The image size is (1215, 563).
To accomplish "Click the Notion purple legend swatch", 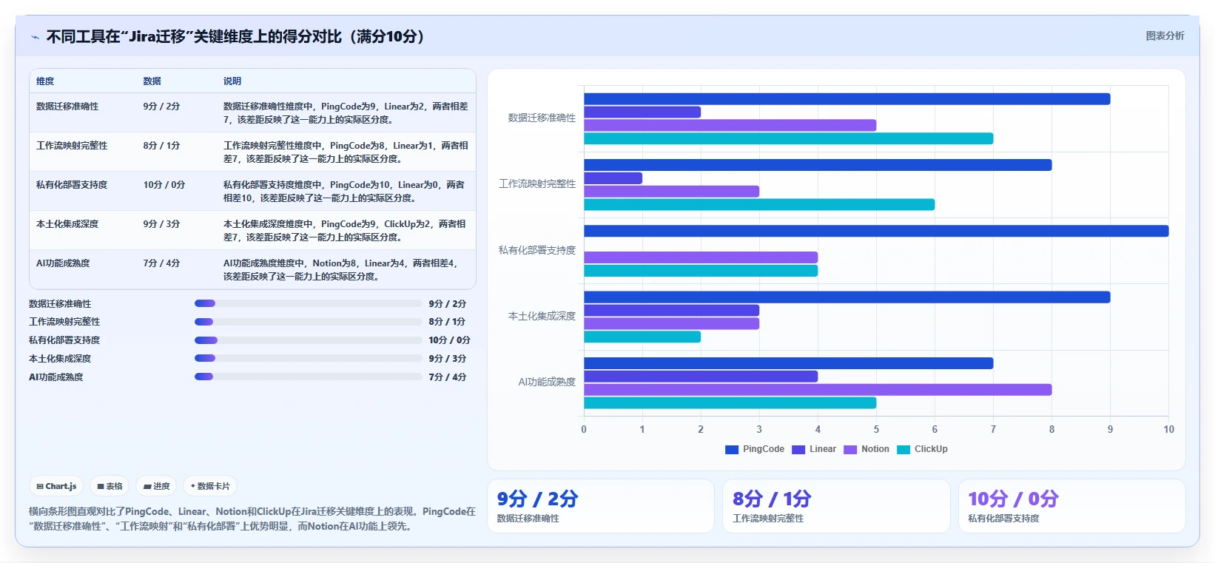I will [x=850, y=450].
